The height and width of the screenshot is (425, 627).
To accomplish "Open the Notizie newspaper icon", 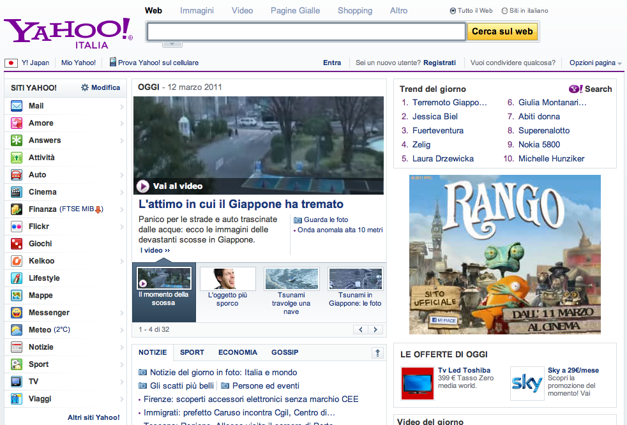I will 17,347.
